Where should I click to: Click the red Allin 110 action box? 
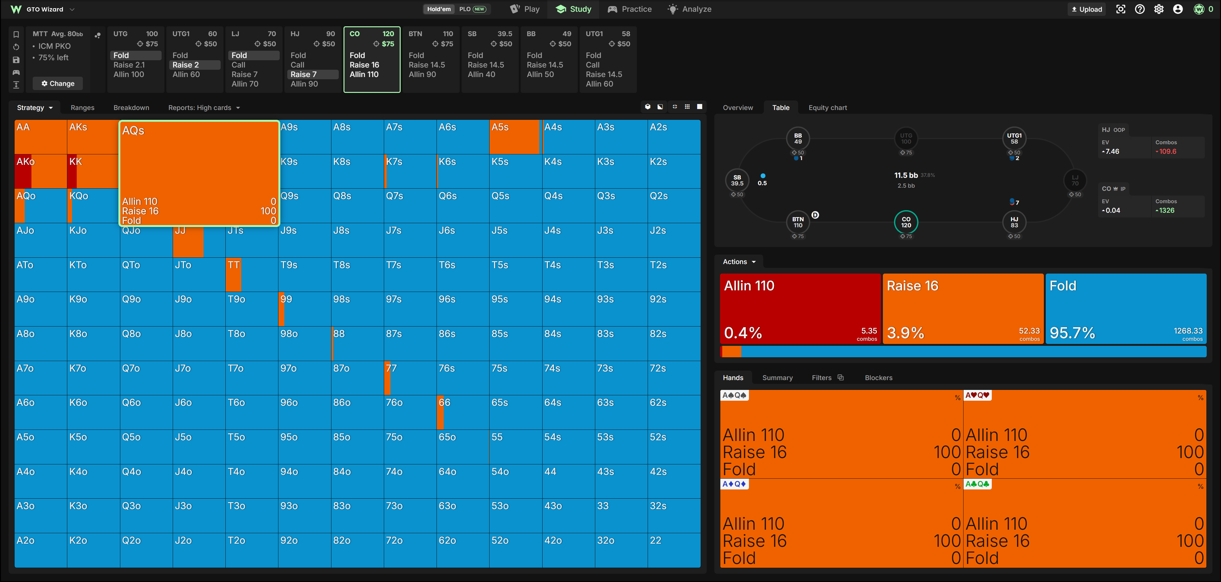coord(800,308)
